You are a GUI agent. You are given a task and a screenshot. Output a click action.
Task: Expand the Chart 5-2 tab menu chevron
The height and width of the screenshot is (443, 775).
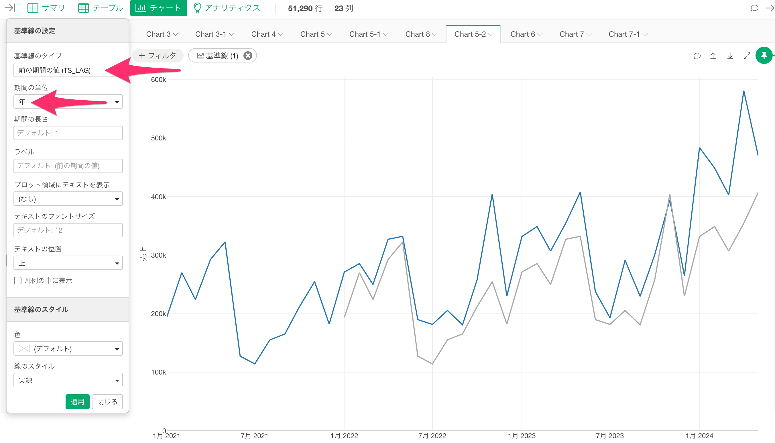pyautogui.click(x=491, y=34)
